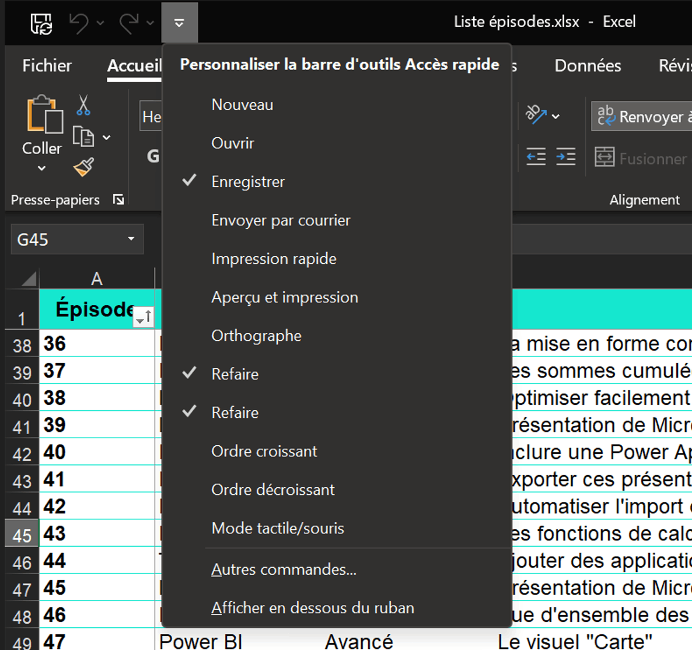The width and height of the screenshot is (692, 650).
Task: Expand the text orientation dropdown arrow
Action: tap(556, 117)
